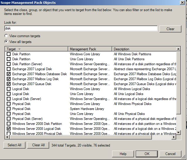Tick the Disk Partition (Server) checkbox
This screenshot has width=187, height=160.
point(8,64)
